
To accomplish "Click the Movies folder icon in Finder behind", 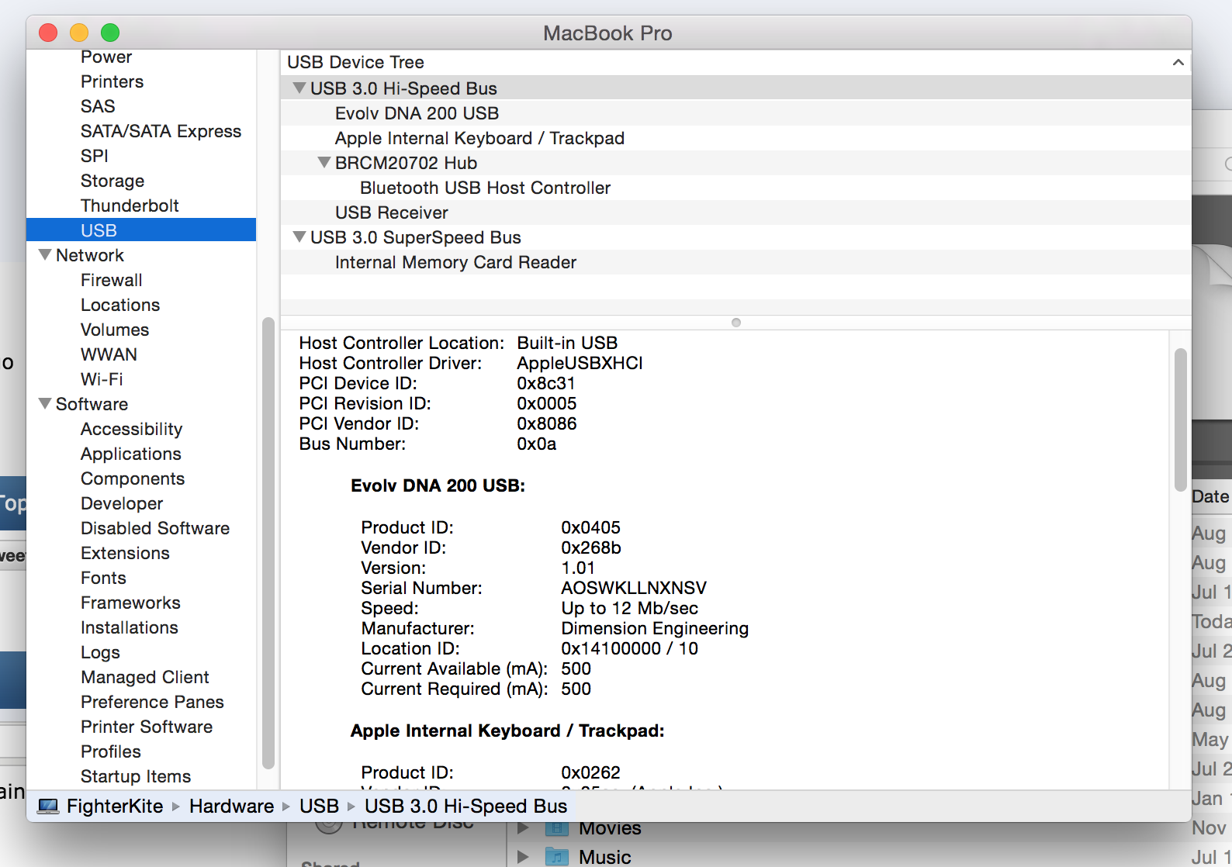I will [557, 828].
